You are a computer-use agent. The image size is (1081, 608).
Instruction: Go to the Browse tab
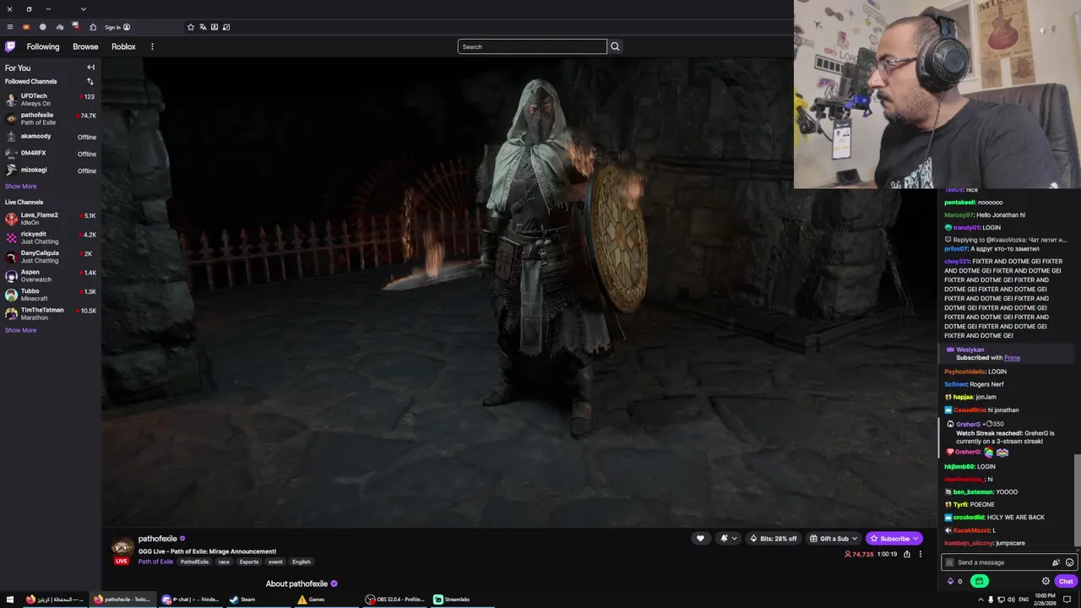pyautogui.click(x=85, y=46)
